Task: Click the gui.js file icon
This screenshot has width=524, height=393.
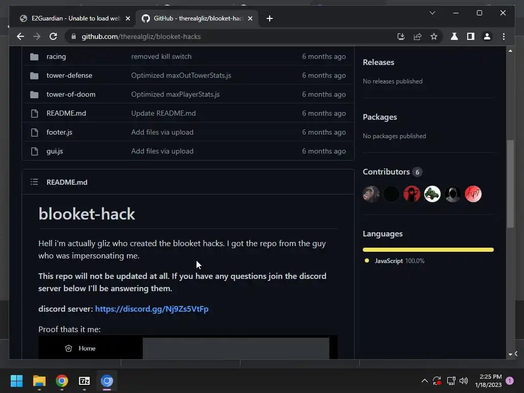Action: [34, 151]
